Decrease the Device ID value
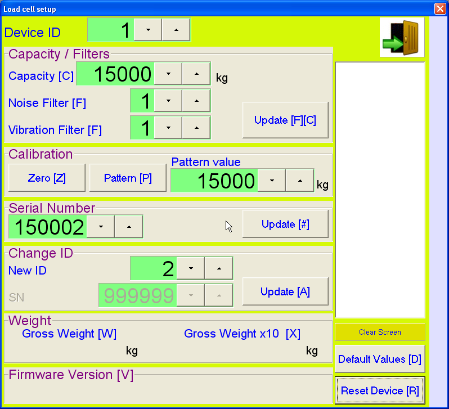 point(148,30)
